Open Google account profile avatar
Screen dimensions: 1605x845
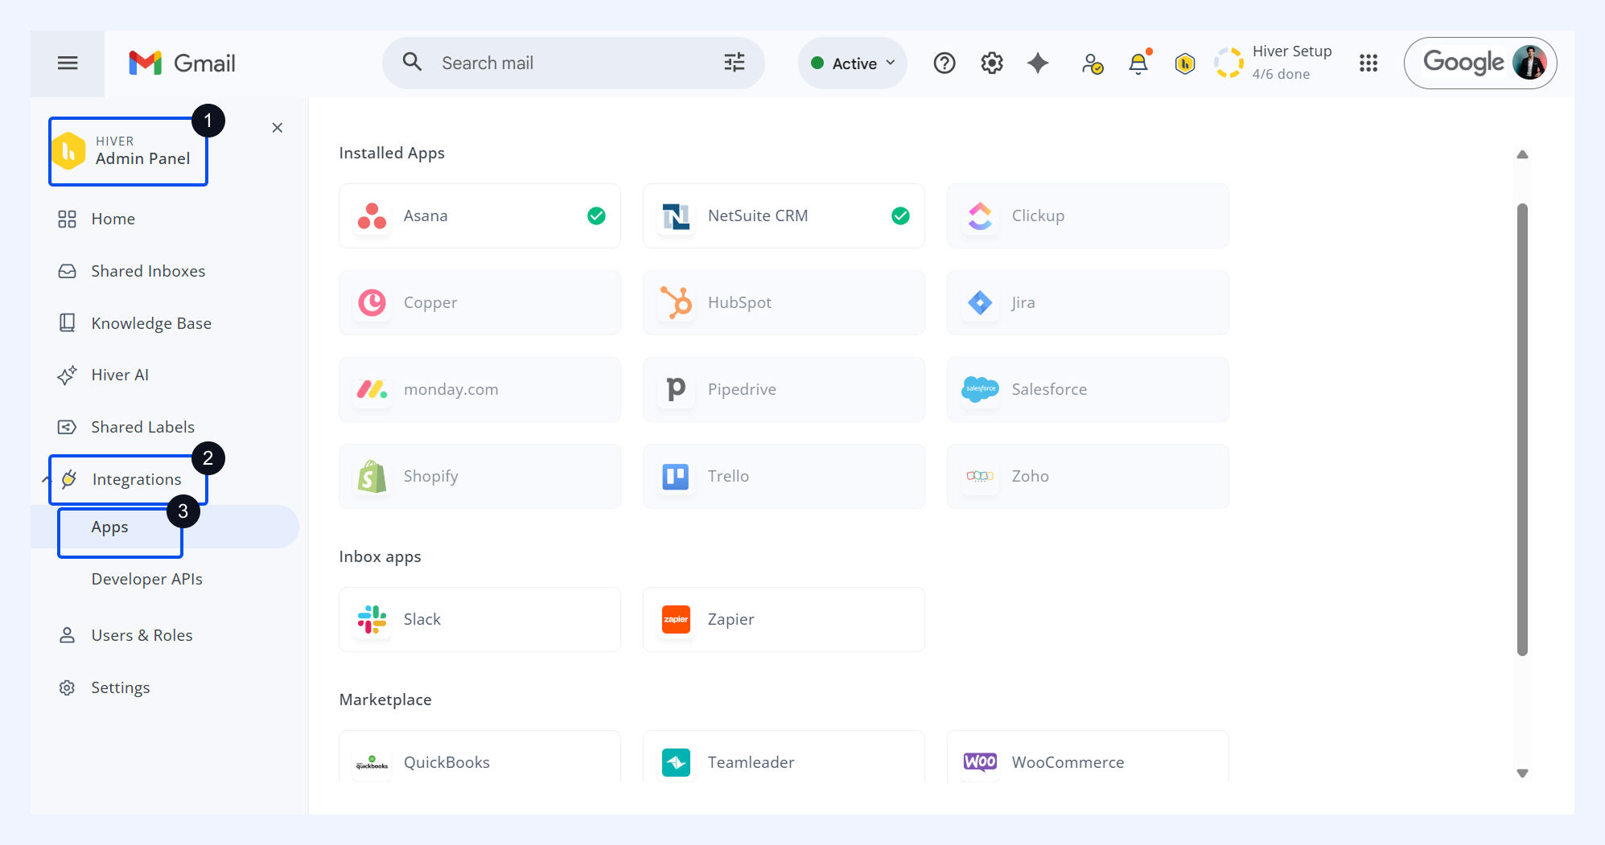tap(1529, 63)
